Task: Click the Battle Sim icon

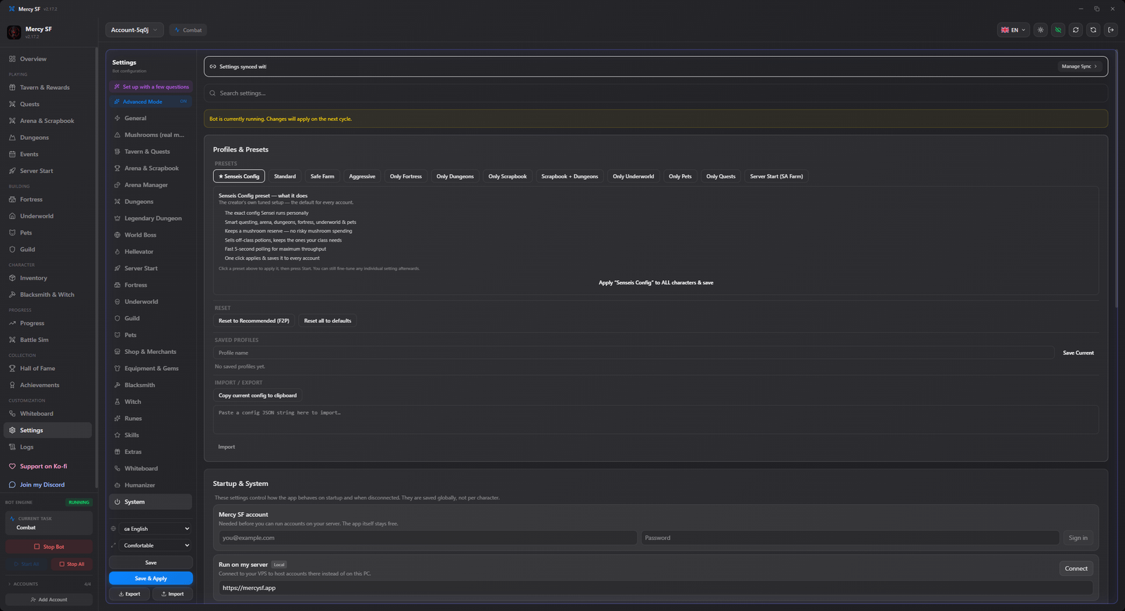Action: 12,340
